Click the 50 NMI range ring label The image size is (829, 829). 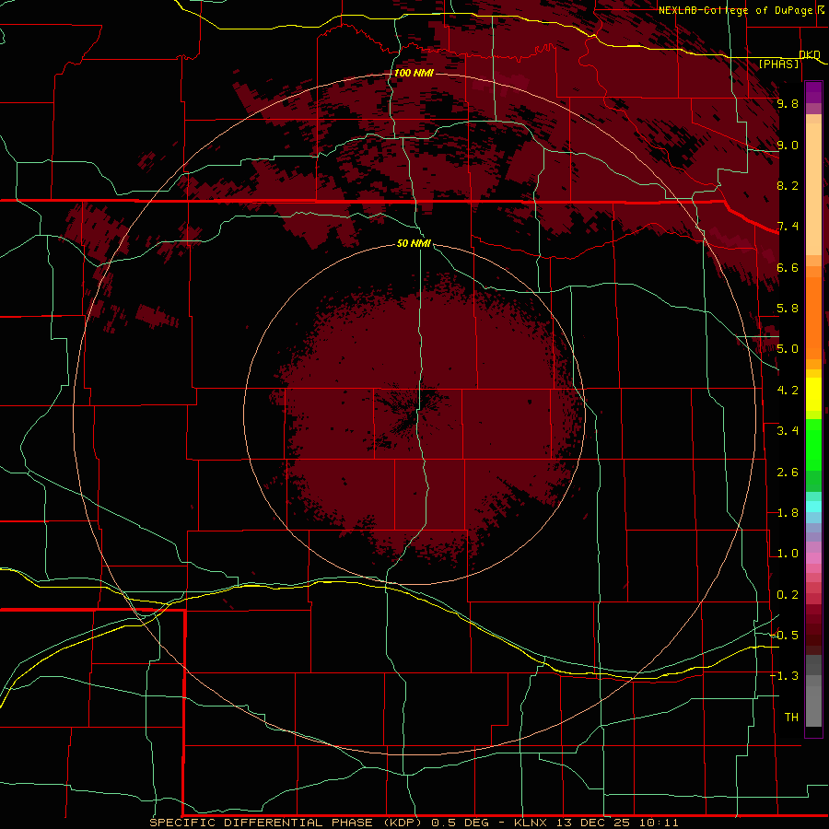pyautogui.click(x=414, y=243)
